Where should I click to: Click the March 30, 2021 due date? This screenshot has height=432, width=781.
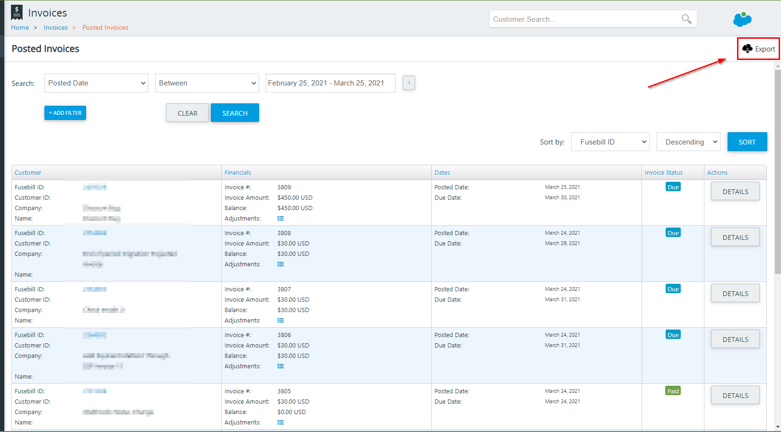click(563, 198)
